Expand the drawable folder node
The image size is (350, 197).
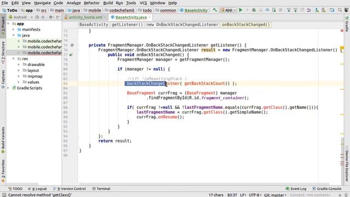click(x=19, y=65)
